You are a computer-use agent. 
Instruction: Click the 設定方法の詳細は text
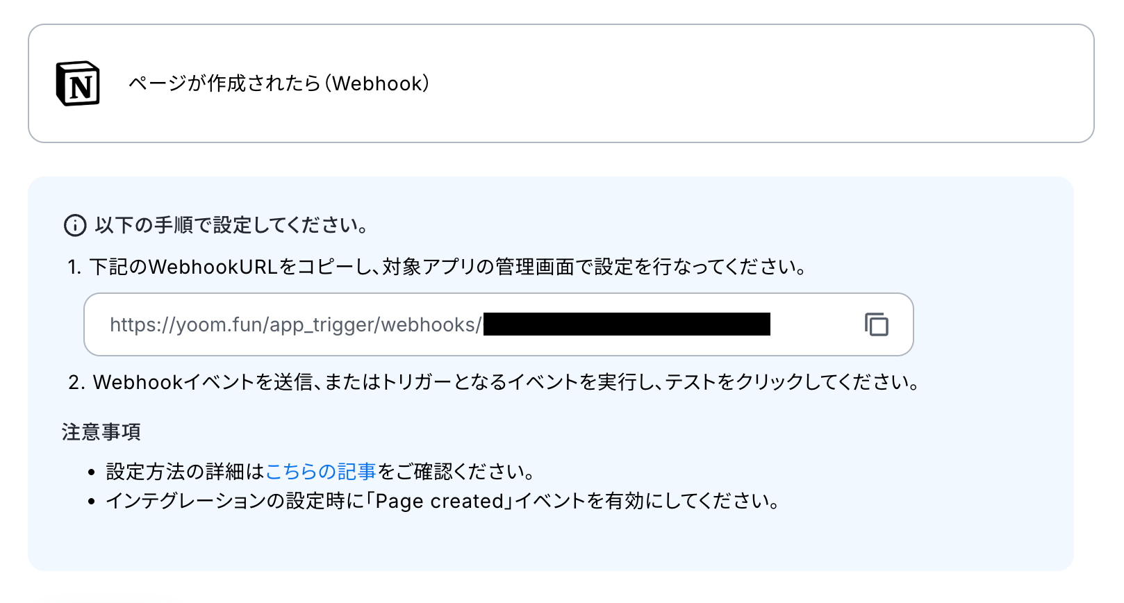[x=185, y=472]
